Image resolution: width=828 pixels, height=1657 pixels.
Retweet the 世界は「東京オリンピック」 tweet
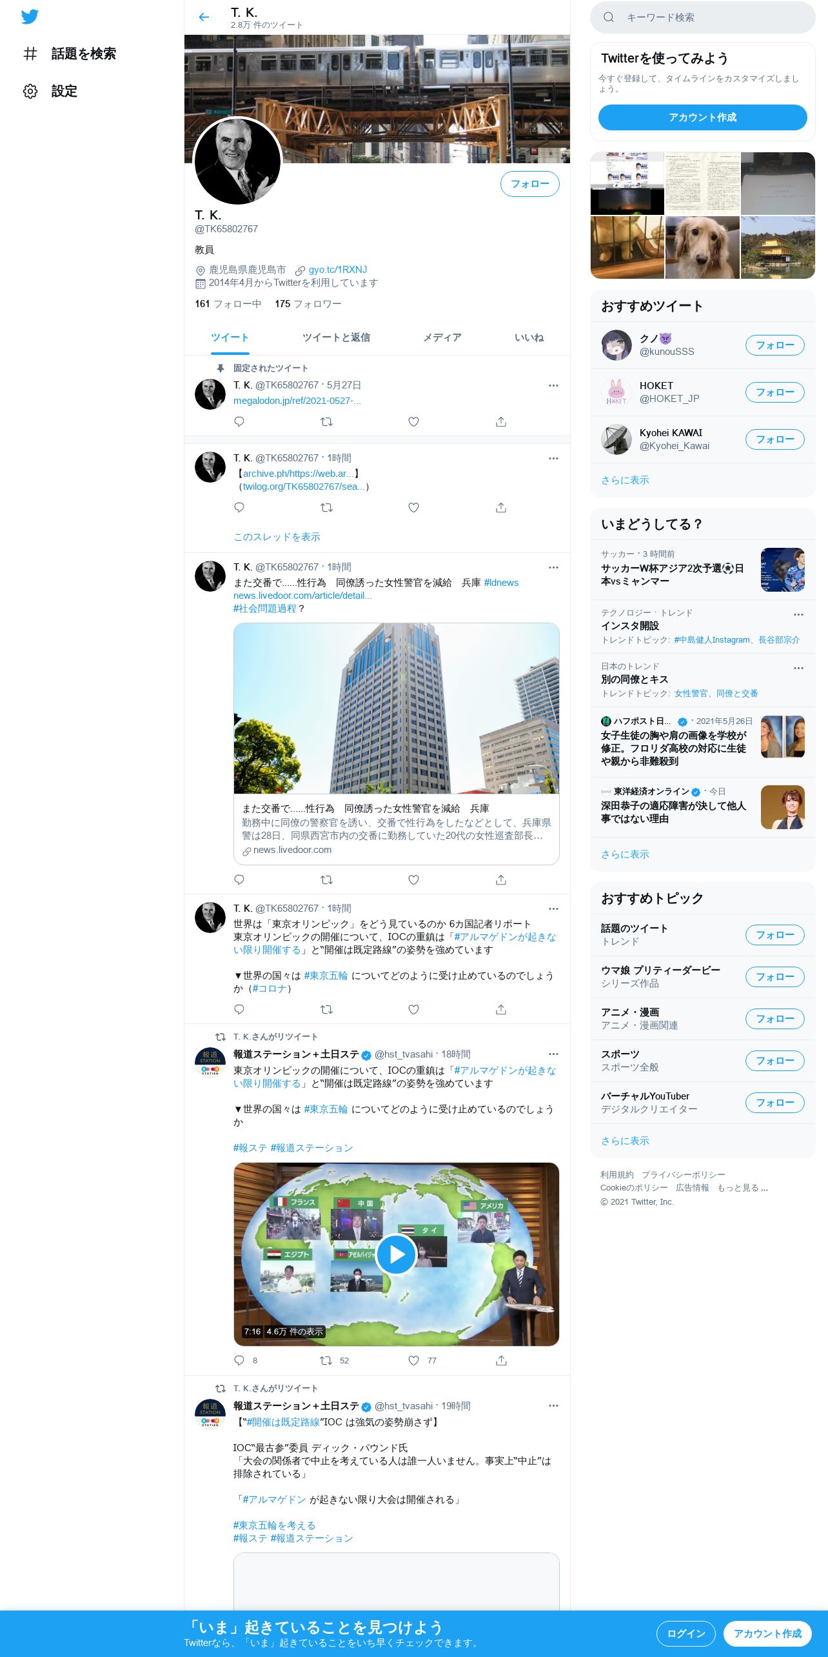(326, 1009)
